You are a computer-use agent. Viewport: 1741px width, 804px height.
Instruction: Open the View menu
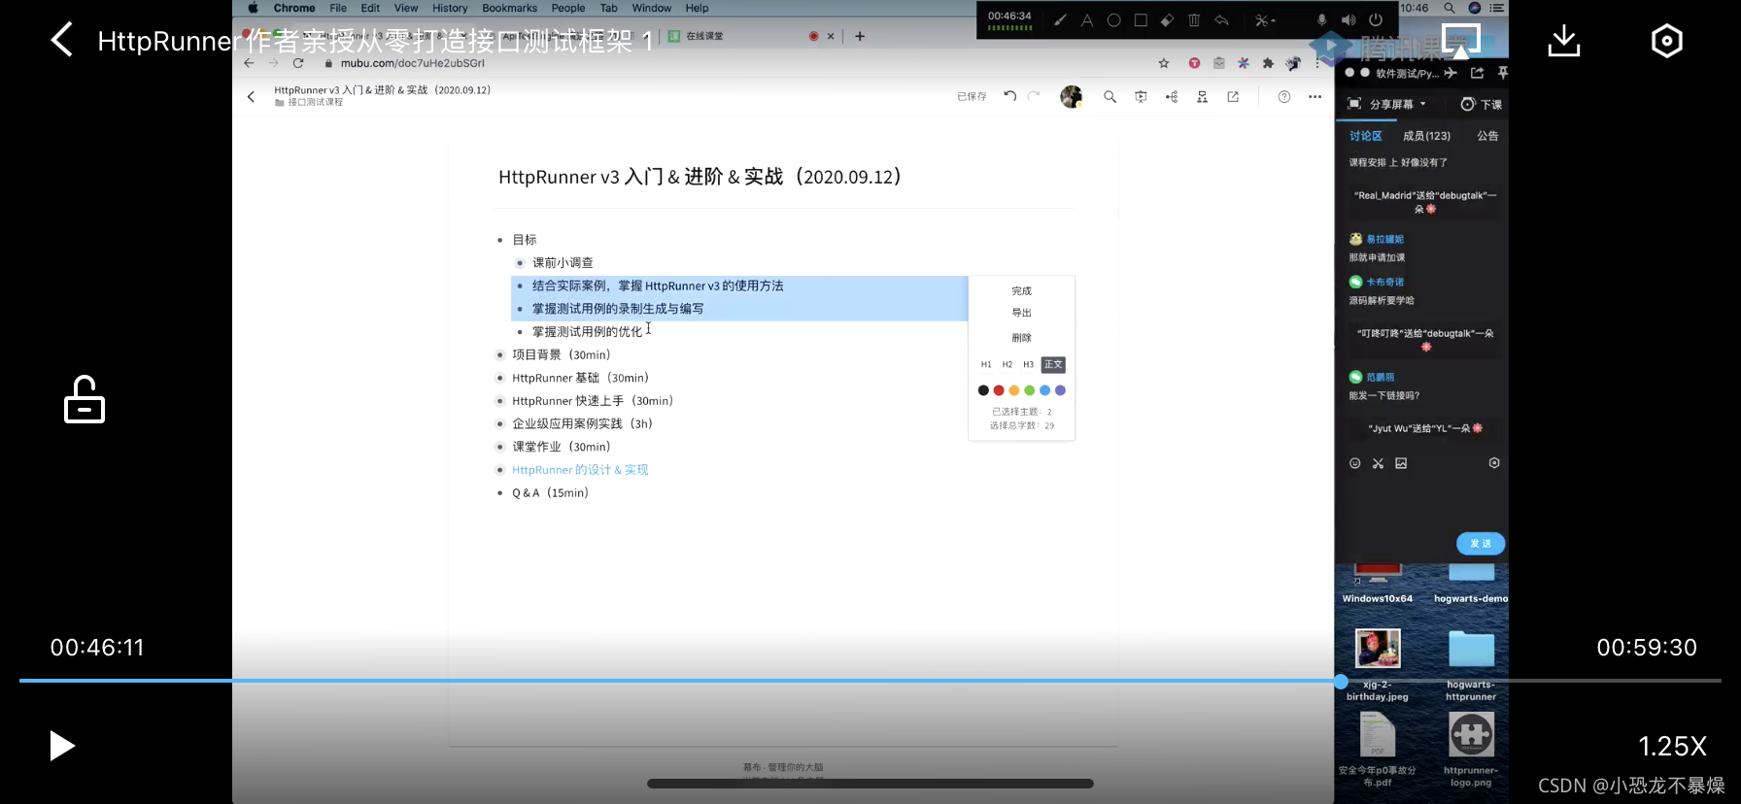click(x=406, y=8)
